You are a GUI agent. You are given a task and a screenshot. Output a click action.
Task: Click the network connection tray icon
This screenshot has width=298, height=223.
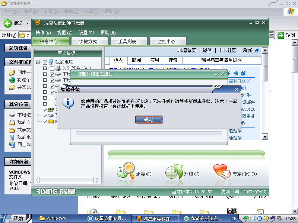273,219
